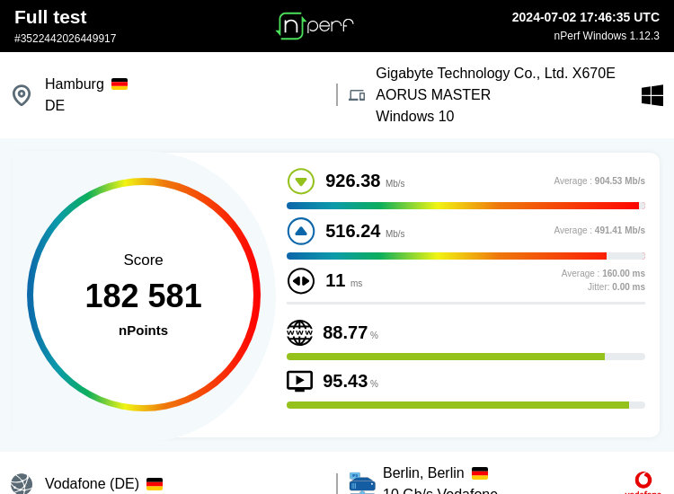
Task: Click the upload speed gradient bar
Action: click(466, 256)
